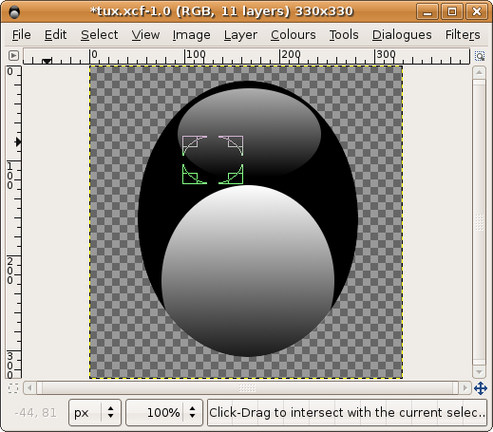Screen dimensions: 493x432
Task: Click the vertical scrollbar down arrow
Action: [x=479, y=372]
